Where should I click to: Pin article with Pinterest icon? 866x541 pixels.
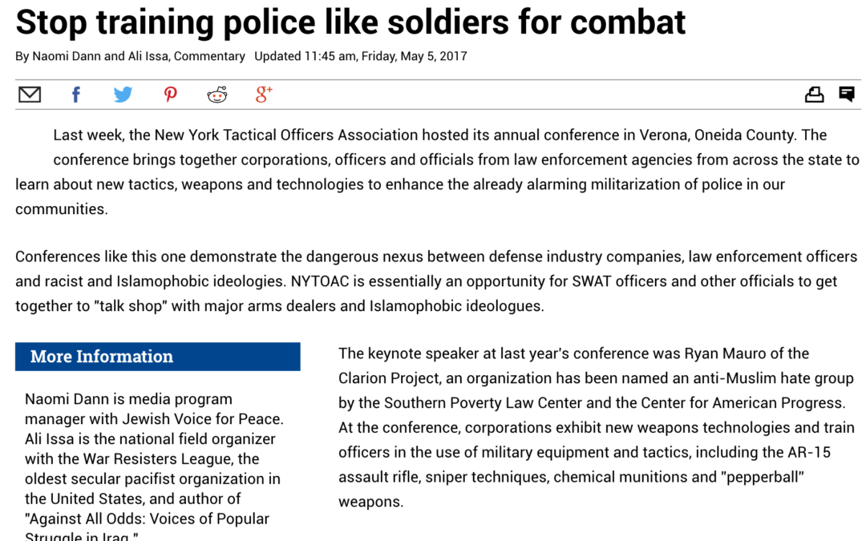tap(170, 95)
